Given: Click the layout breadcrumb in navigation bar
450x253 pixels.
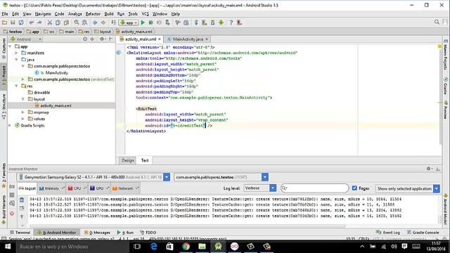Looking at the screenshot, I should 103,32.
